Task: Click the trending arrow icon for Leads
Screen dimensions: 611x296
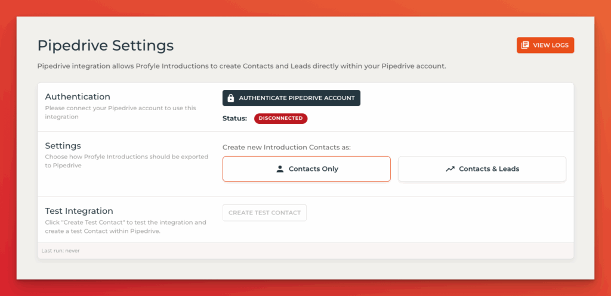Action: coord(450,169)
